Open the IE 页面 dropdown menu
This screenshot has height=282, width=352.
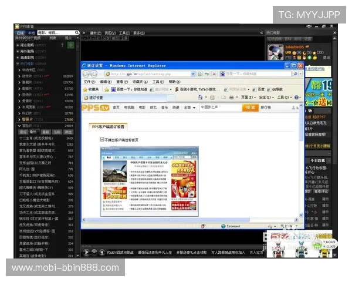248,98
